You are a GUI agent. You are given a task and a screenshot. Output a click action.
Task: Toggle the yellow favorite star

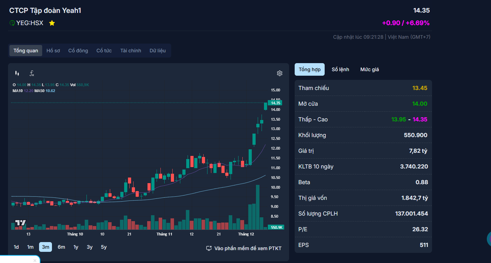52,23
